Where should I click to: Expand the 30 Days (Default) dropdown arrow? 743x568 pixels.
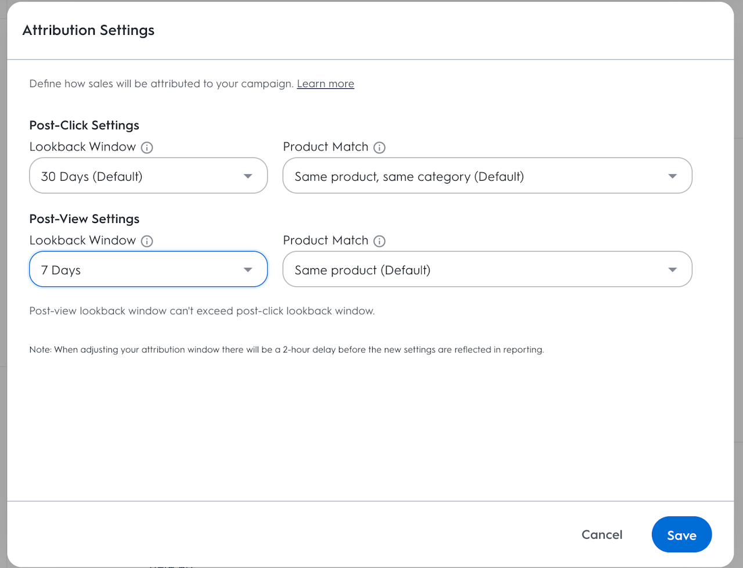tap(248, 176)
